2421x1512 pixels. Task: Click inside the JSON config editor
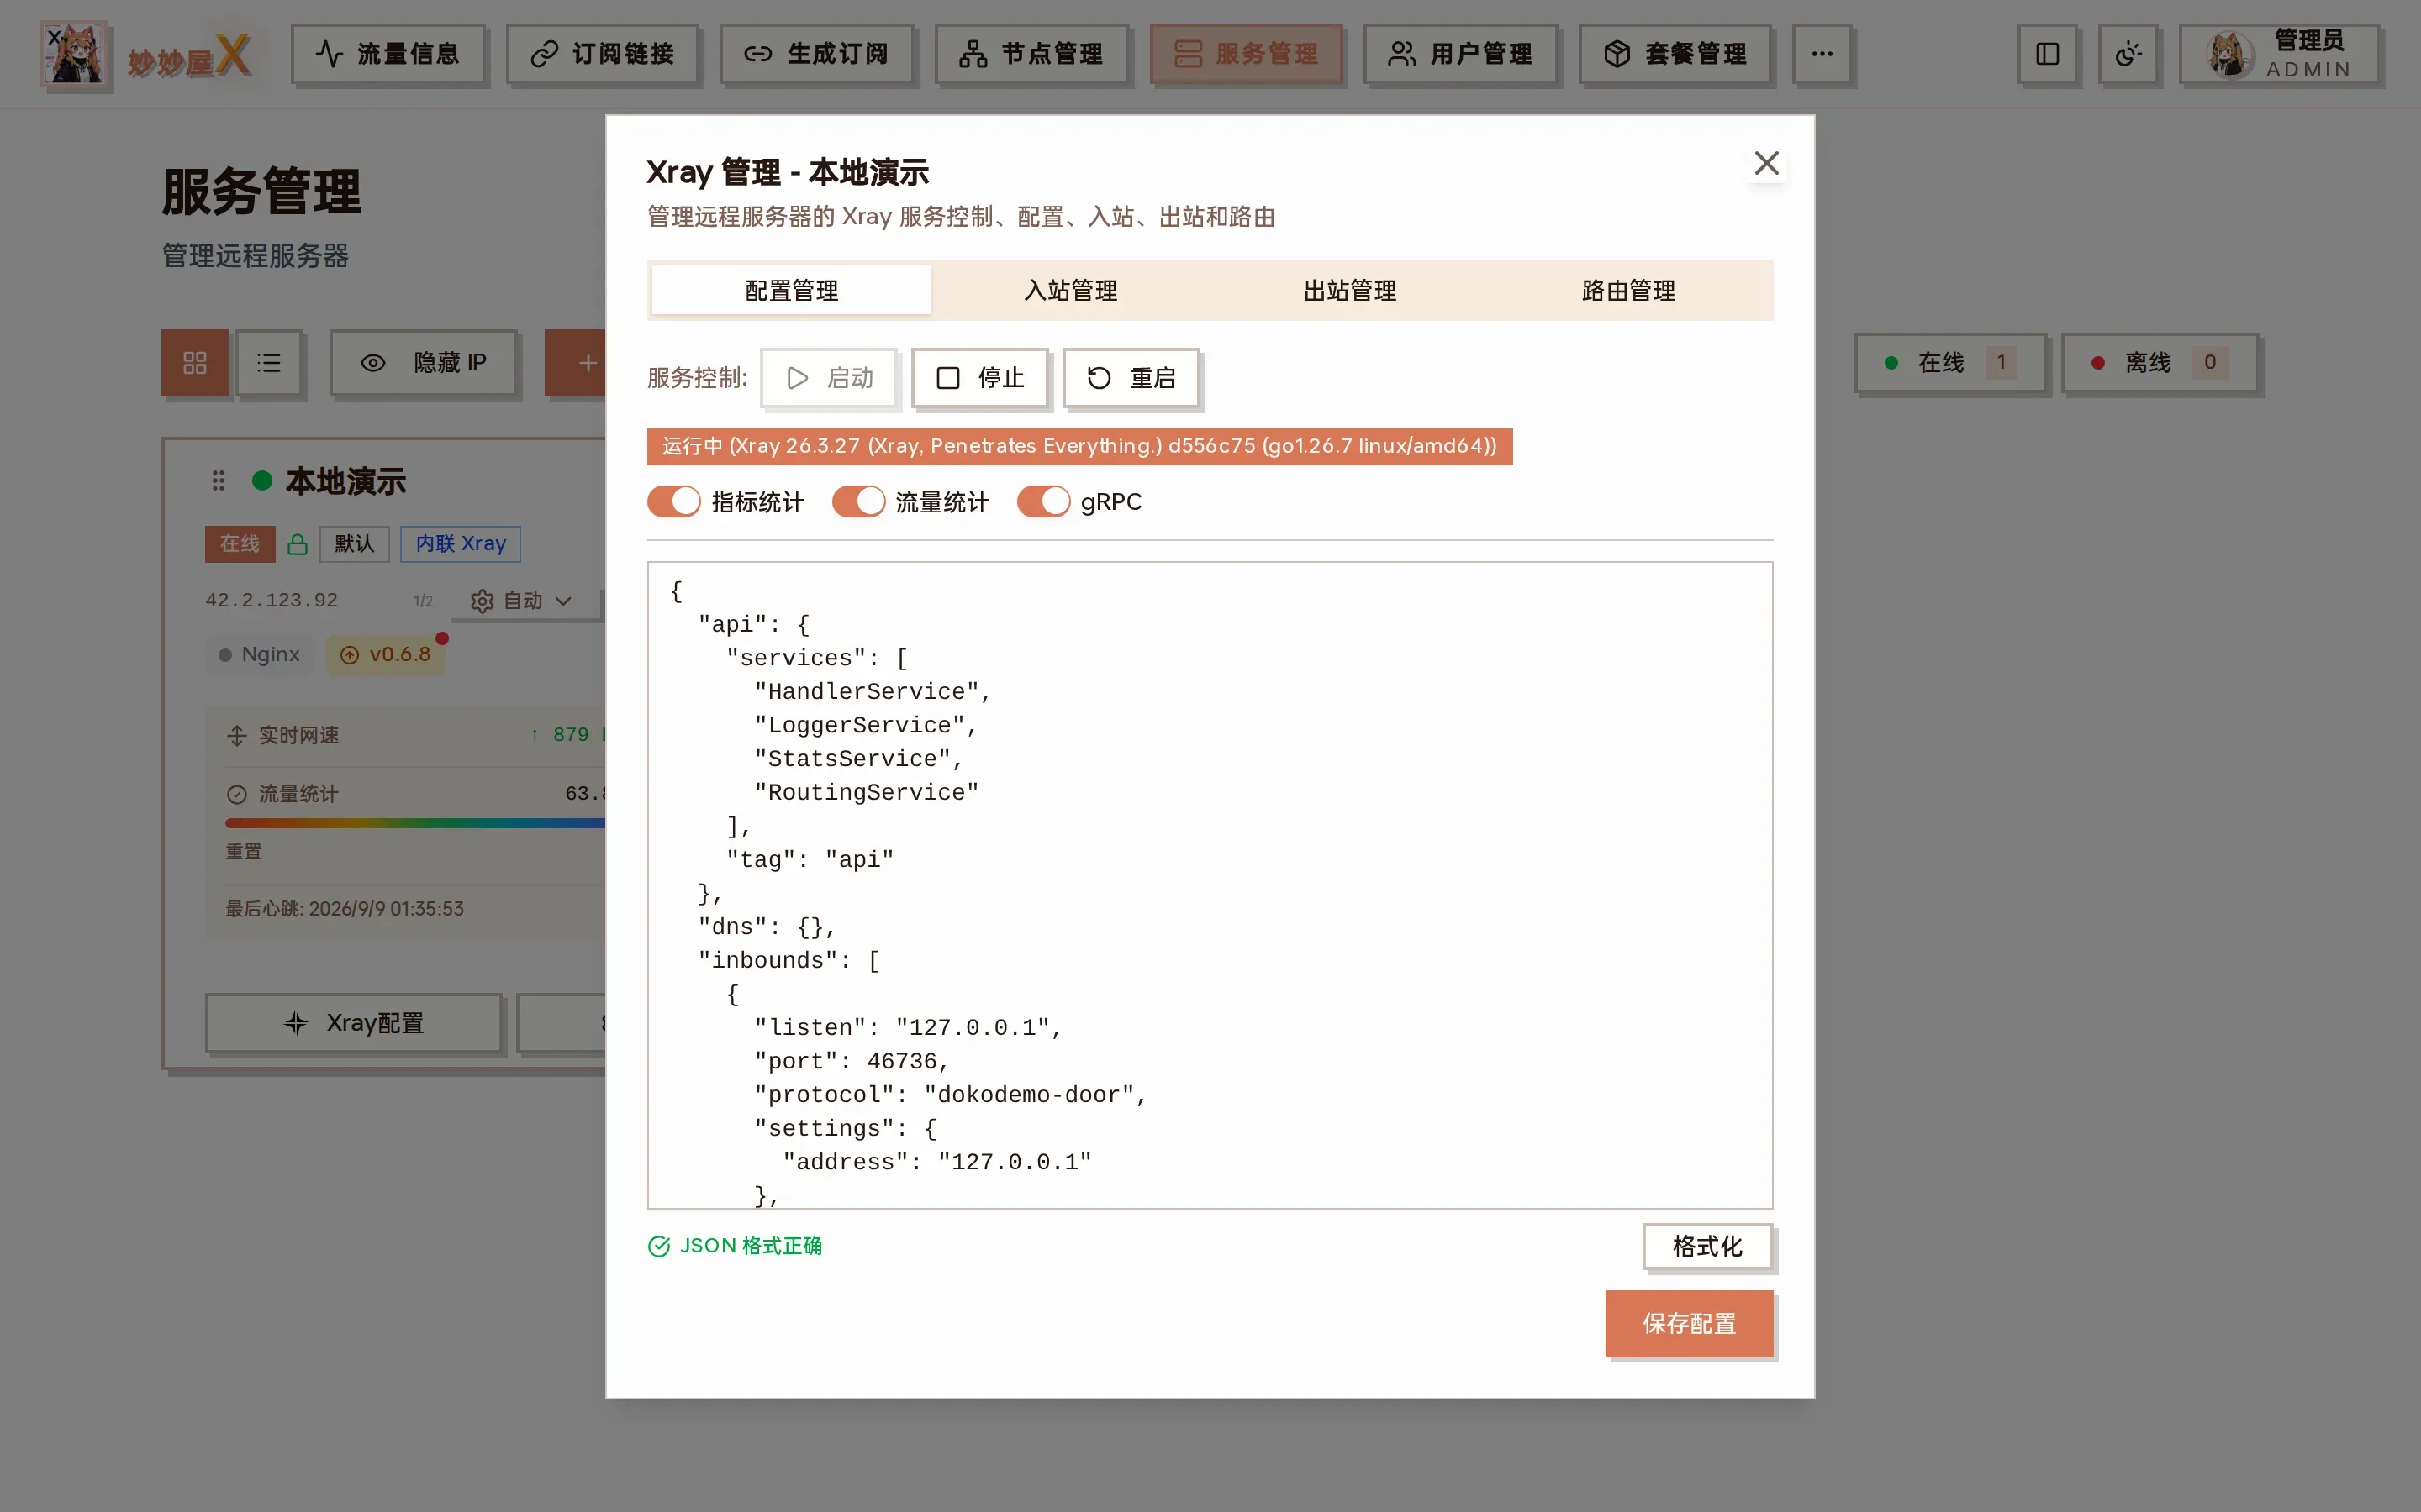tap(1210, 885)
